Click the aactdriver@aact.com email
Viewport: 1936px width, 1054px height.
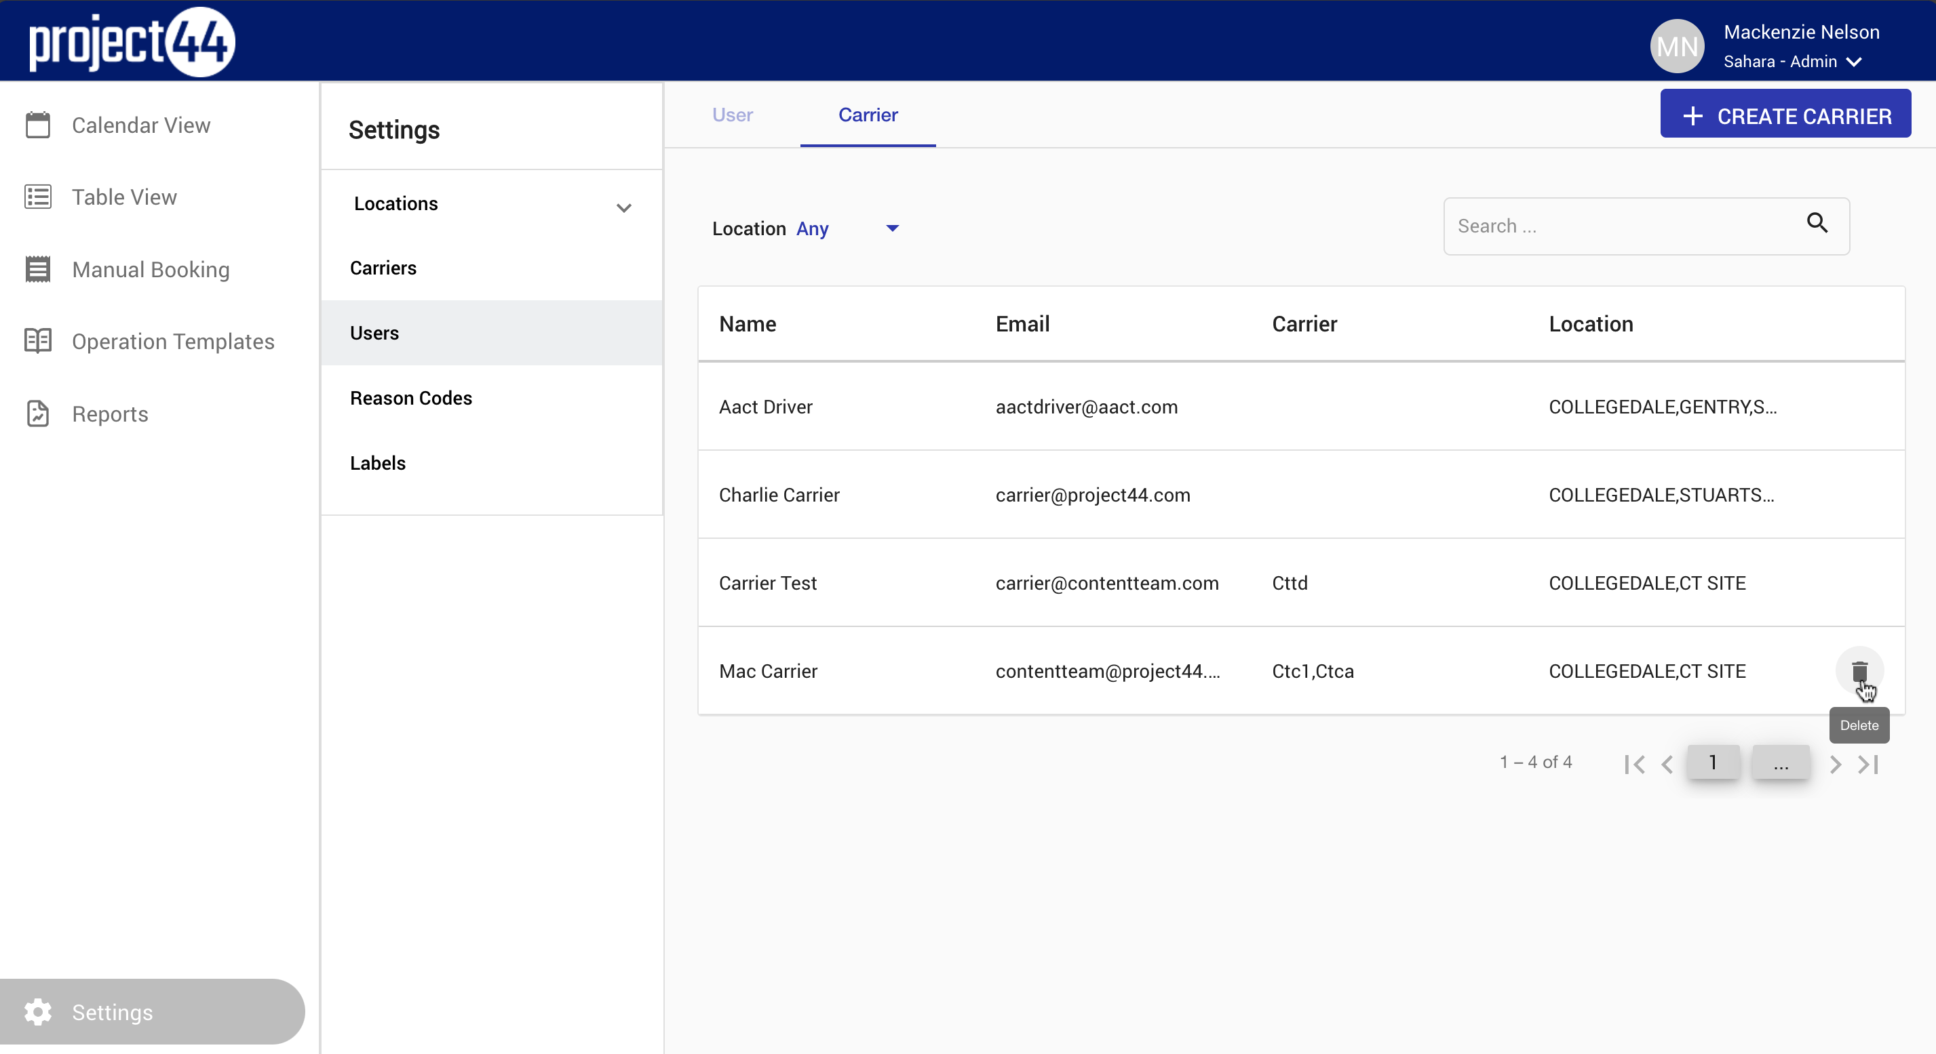pyautogui.click(x=1086, y=406)
